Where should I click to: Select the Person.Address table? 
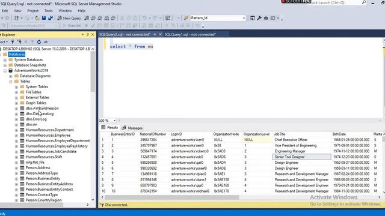(38, 168)
